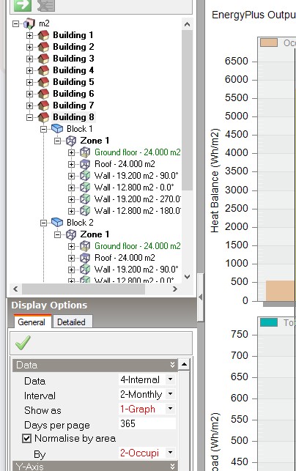Image resolution: width=296 pixels, height=471 pixels.
Task: Click the Block 1 blue box icon
Action: point(57,129)
